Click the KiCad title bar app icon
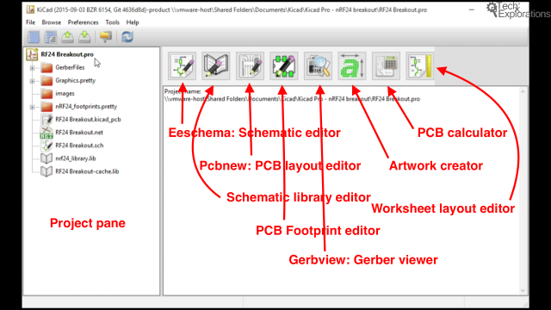The width and height of the screenshot is (551, 310). (31, 9)
